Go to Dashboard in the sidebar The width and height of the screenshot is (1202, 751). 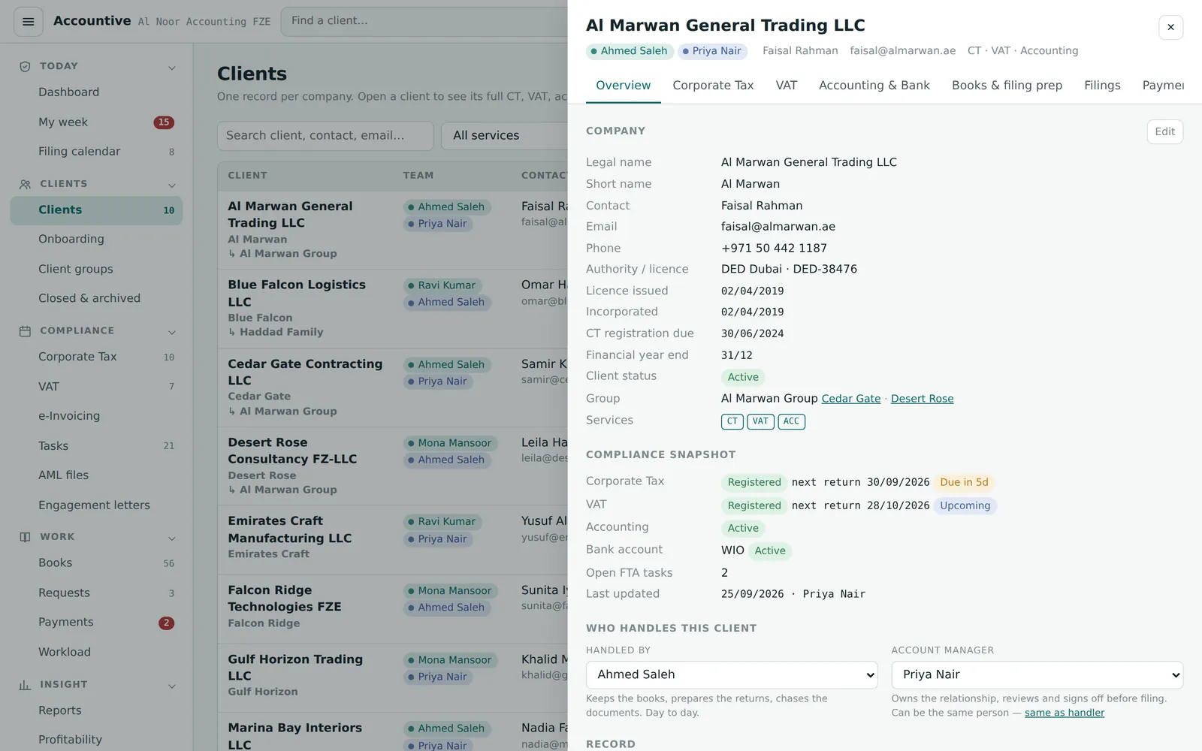(96, 92)
